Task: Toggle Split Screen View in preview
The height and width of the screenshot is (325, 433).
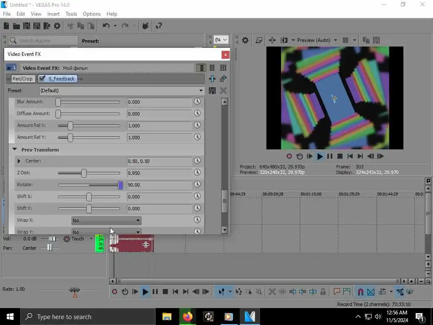Action: click(284, 40)
